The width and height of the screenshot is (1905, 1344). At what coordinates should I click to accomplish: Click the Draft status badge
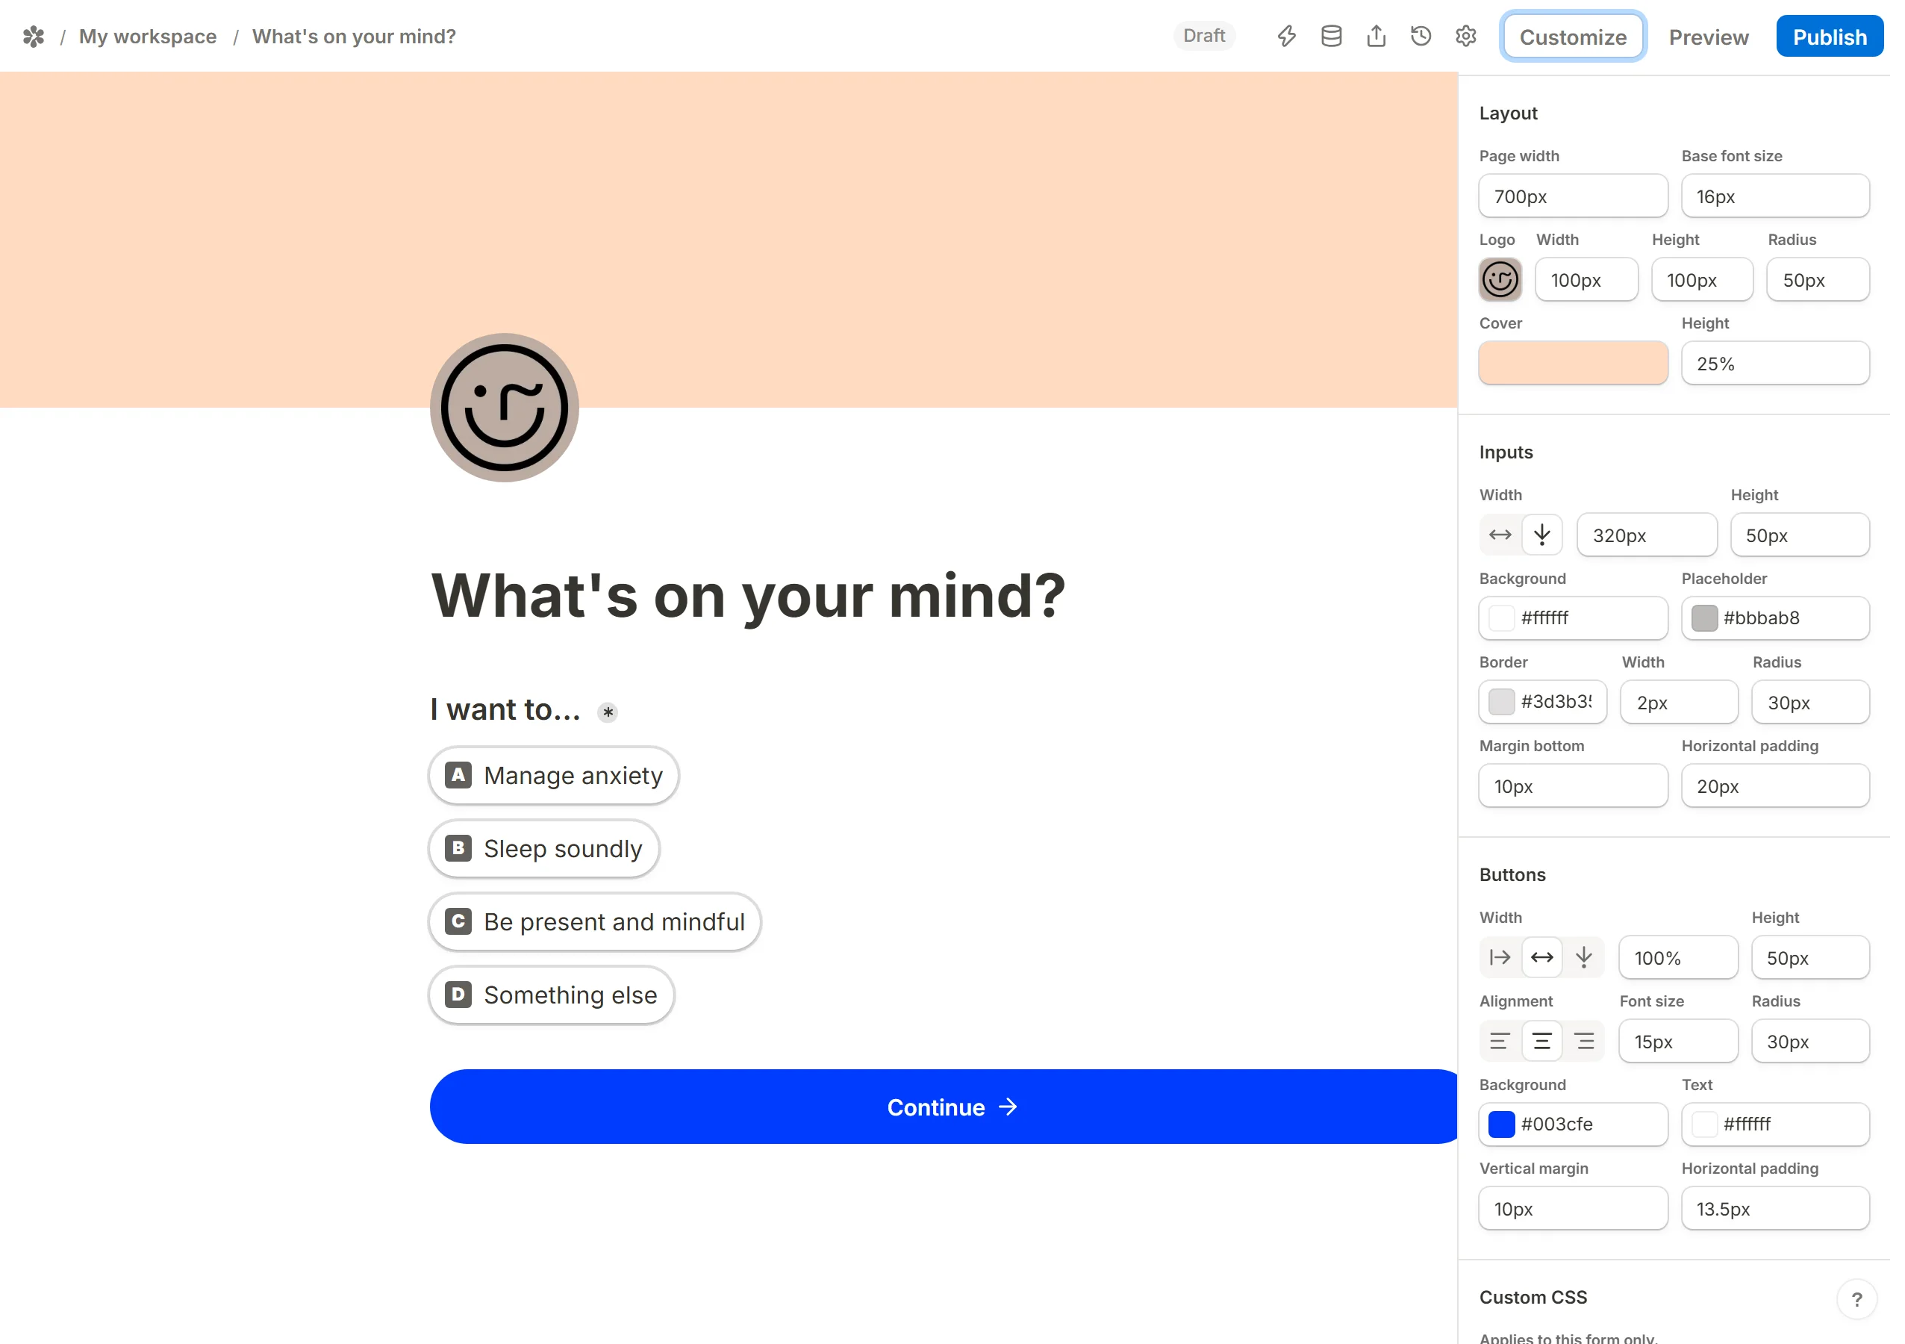click(x=1203, y=36)
